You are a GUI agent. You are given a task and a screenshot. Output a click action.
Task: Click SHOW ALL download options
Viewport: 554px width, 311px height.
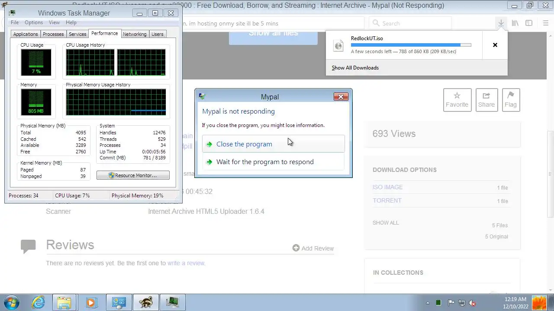click(386, 223)
